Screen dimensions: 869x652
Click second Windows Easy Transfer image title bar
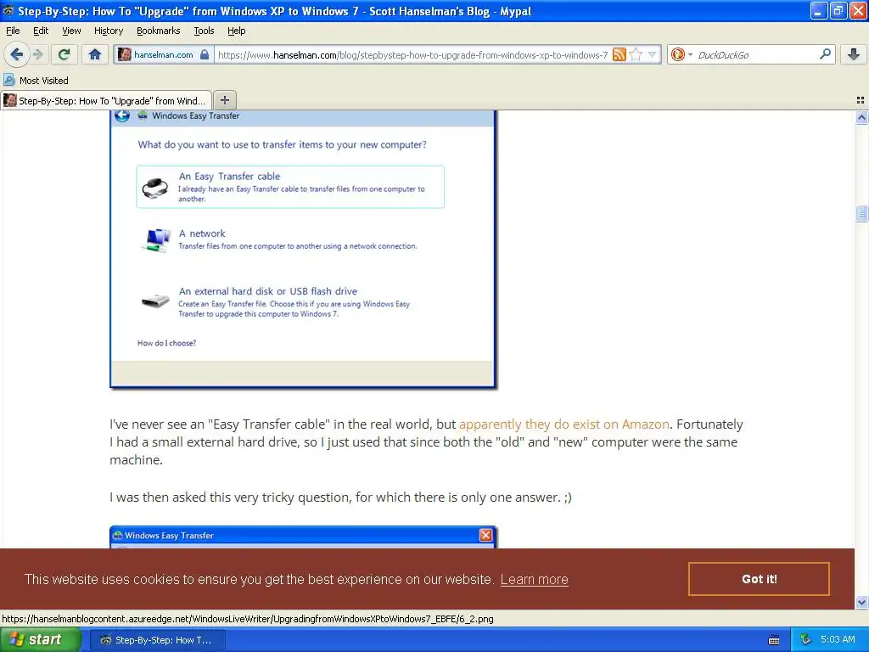tap(302, 535)
